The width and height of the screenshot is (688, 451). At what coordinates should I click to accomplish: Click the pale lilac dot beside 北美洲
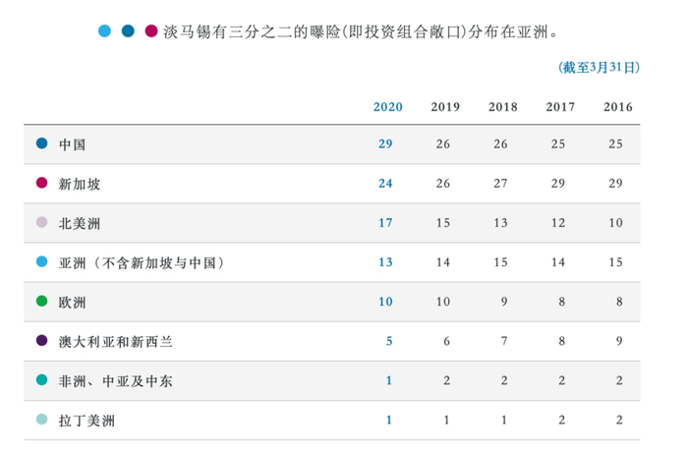pyautogui.click(x=41, y=222)
